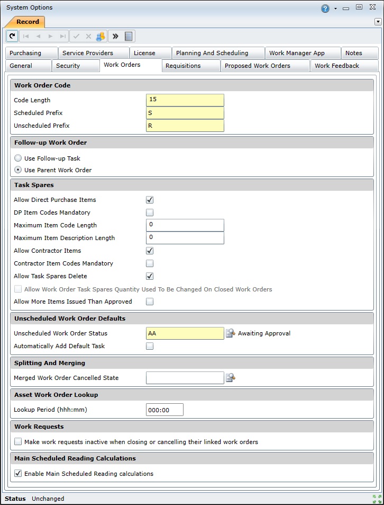
Task: Click the Refresh record toolbar icon
Action: [x=12, y=36]
